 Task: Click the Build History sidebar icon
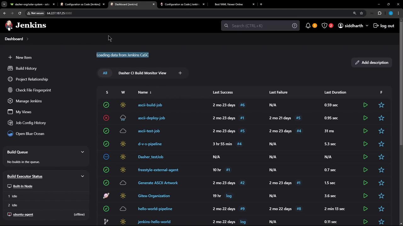click(10, 68)
